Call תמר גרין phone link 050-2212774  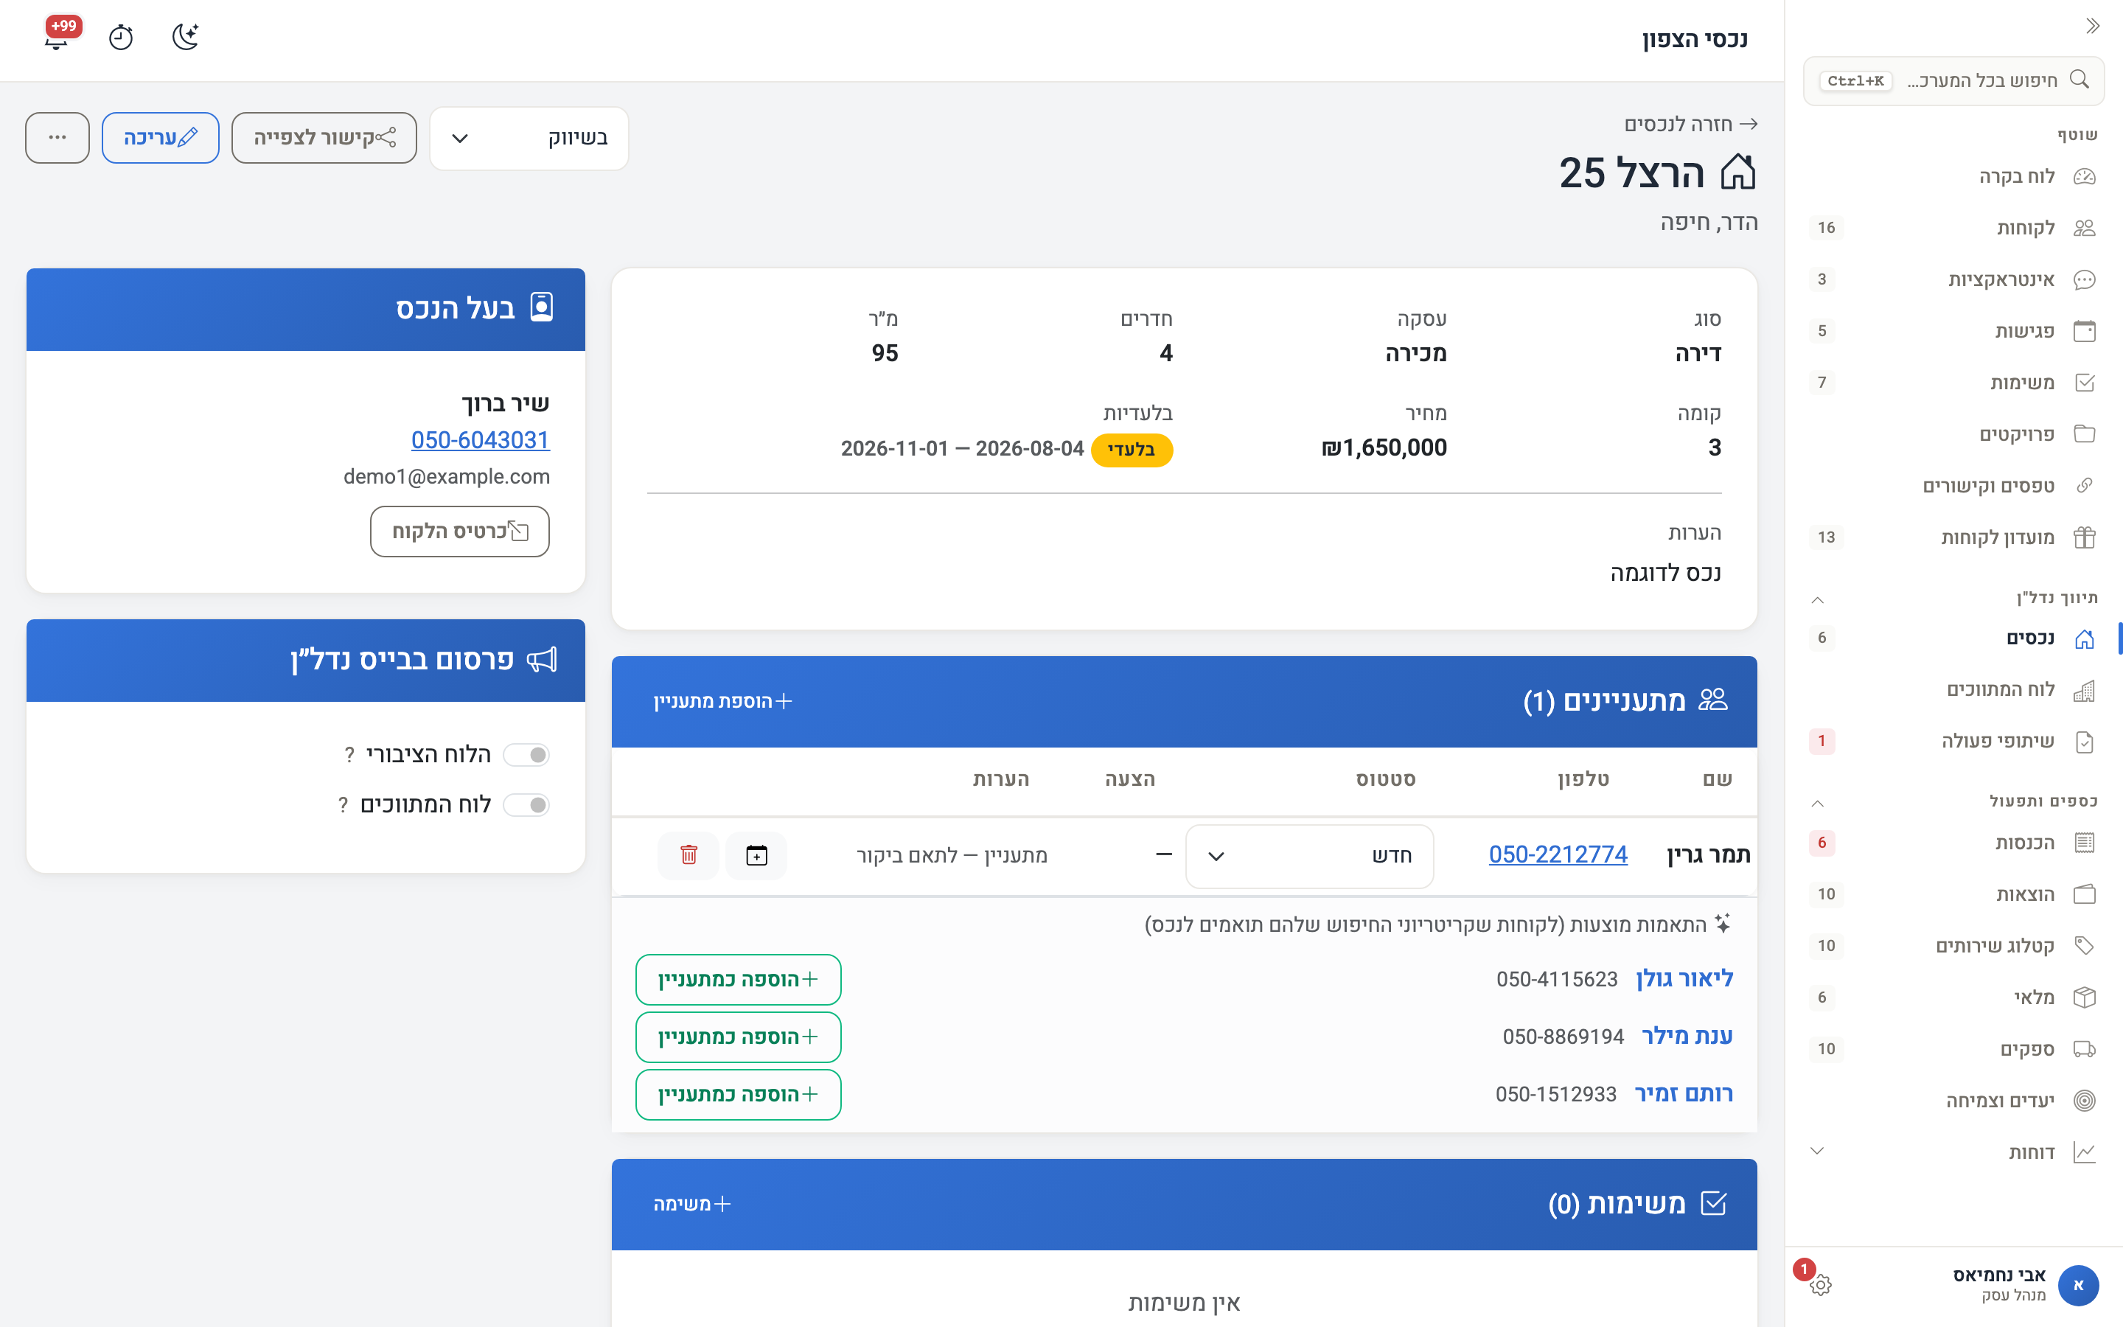pos(1558,855)
